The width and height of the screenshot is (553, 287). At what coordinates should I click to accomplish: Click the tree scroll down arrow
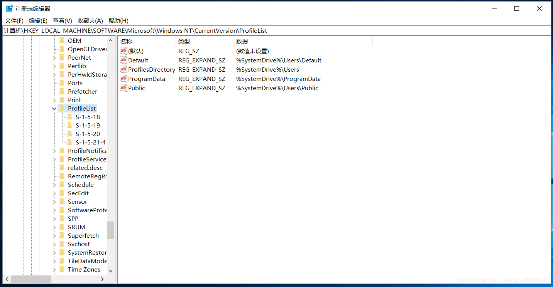(111, 271)
